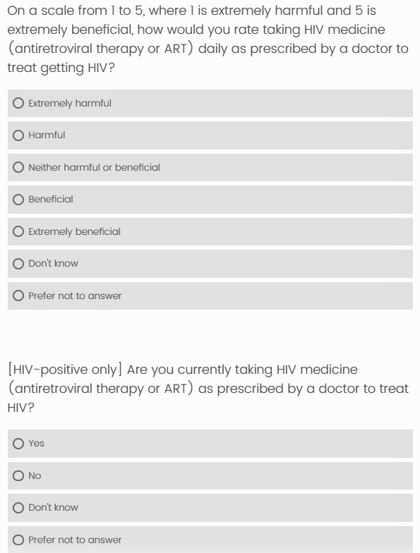Answer No to currently taking HIV medicine
This screenshot has height=553, width=420.
coord(18,475)
